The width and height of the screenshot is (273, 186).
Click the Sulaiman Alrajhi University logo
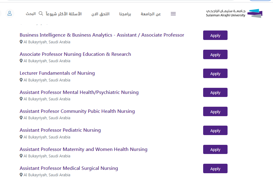coord(234,13)
